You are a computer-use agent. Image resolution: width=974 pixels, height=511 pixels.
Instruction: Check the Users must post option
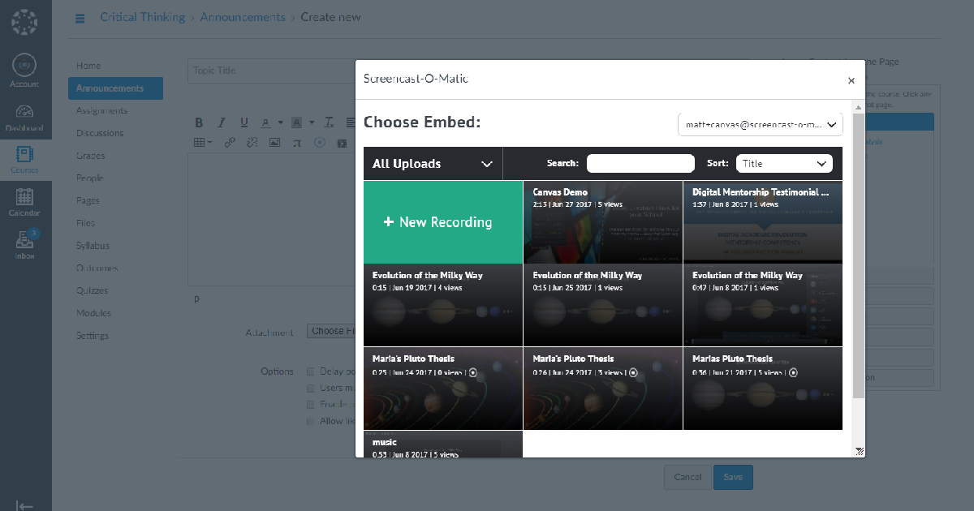(311, 388)
